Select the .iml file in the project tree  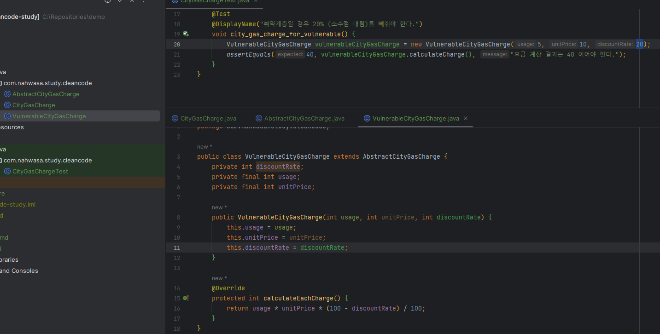coord(18,204)
